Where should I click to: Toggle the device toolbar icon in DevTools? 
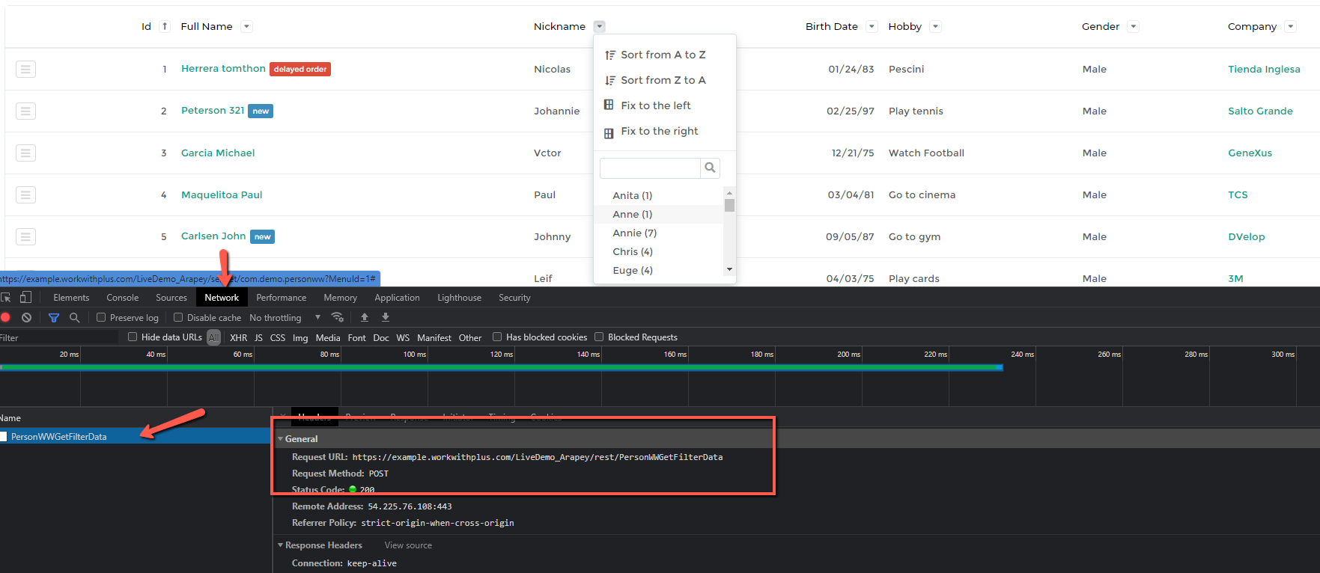pos(25,297)
